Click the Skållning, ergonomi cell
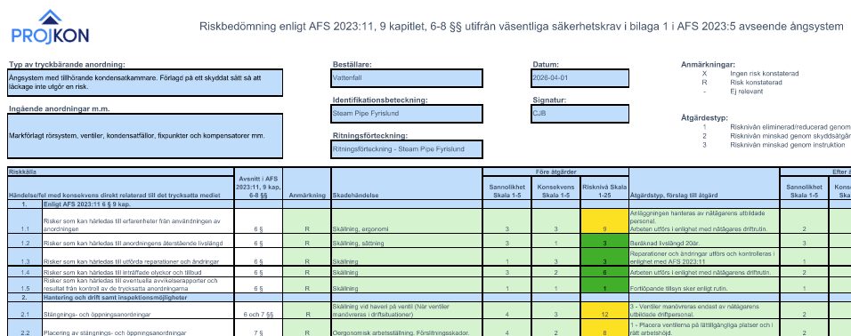 (407, 221)
